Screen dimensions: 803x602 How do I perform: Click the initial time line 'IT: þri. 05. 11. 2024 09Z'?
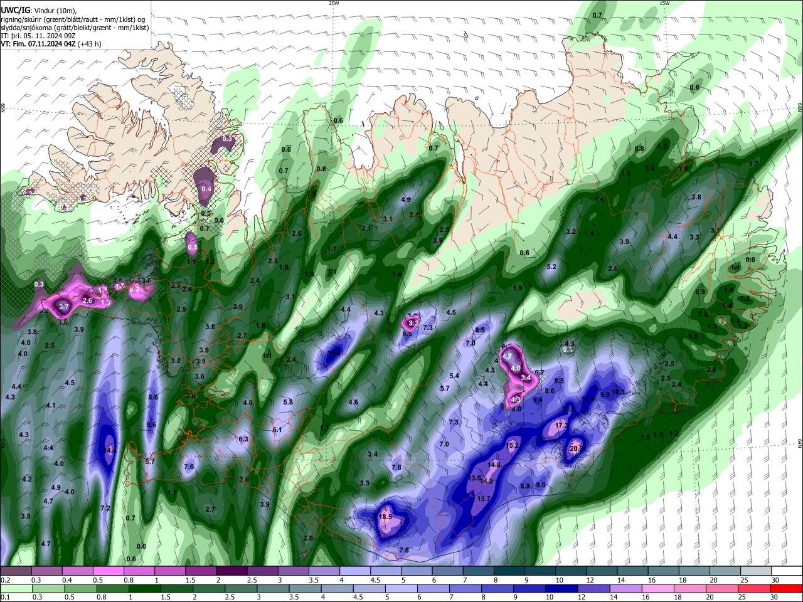(38, 36)
